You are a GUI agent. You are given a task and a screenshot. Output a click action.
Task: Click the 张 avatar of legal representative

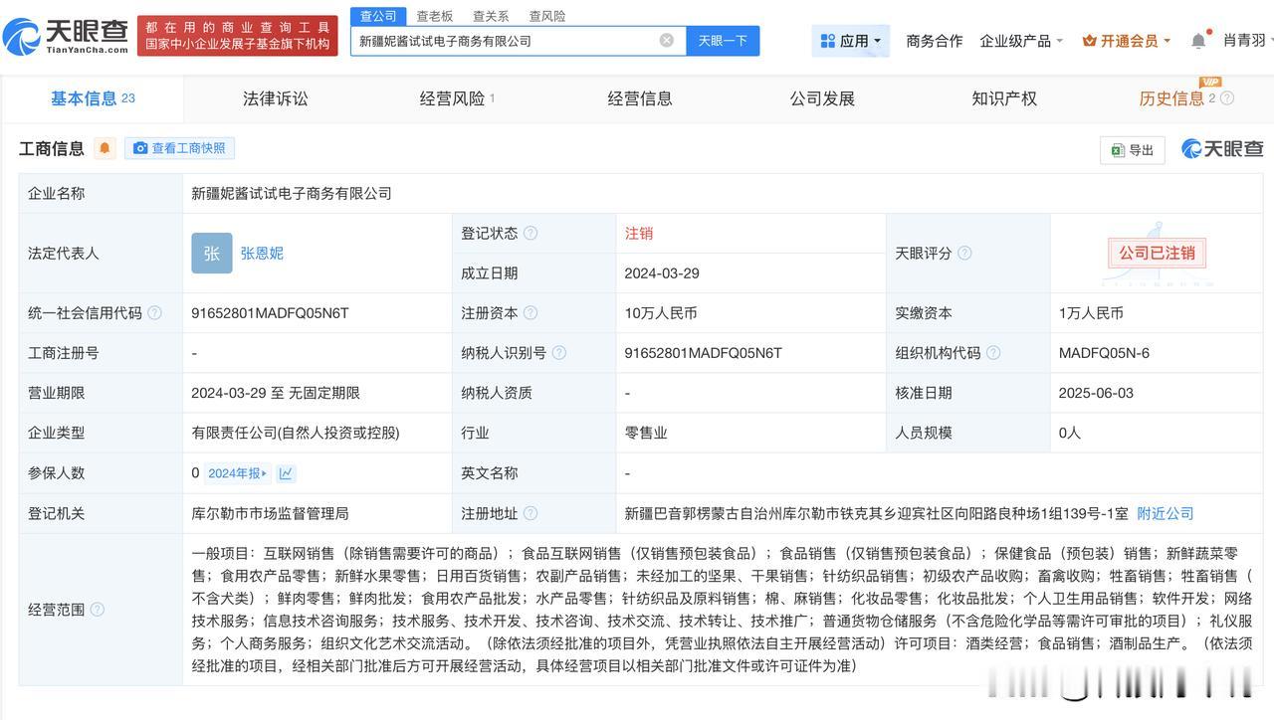pos(211,254)
